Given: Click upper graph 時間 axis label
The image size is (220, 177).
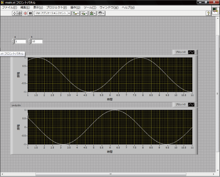Looking at the screenshot, I should click(110, 99).
